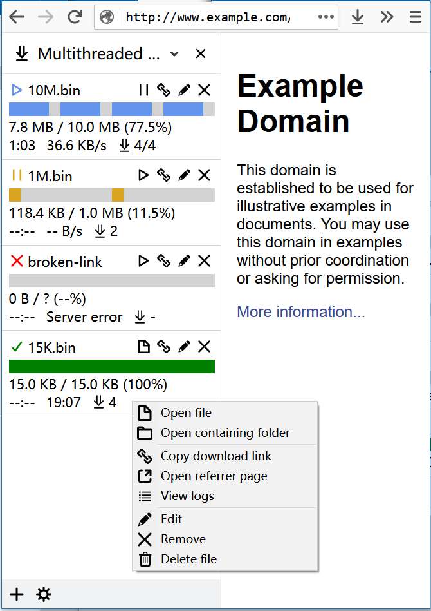Click the 7.8 MB / 10.0 MB size text

pyautogui.click(x=90, y=127)
